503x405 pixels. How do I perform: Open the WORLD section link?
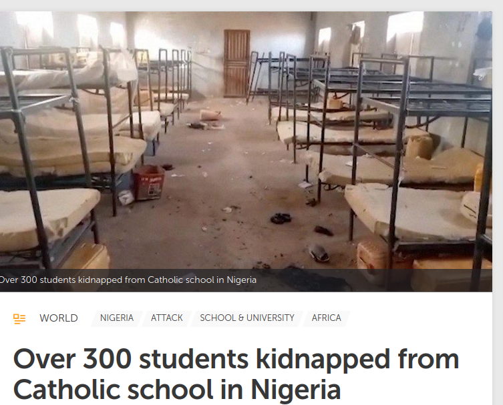(59, 318)
